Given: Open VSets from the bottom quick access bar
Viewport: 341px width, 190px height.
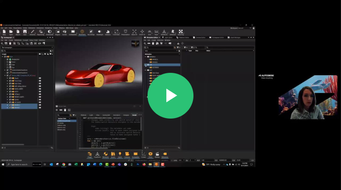Looking at the screenshot, I should [x=150, y=155].
